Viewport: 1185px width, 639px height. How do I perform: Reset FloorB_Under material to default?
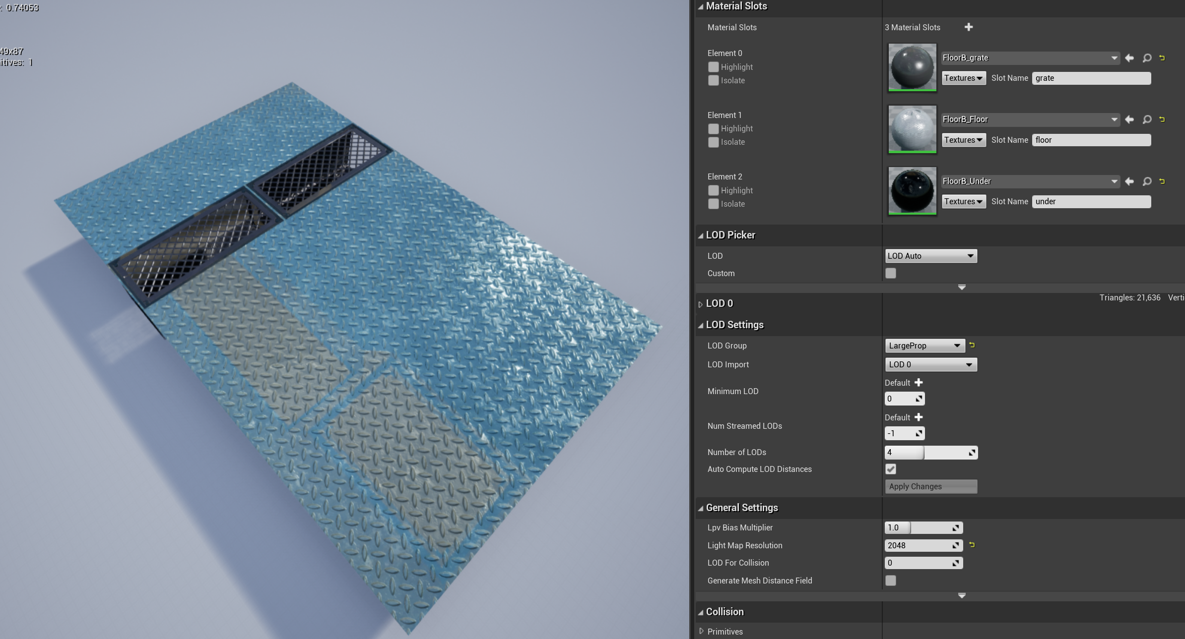point(1162,181)
